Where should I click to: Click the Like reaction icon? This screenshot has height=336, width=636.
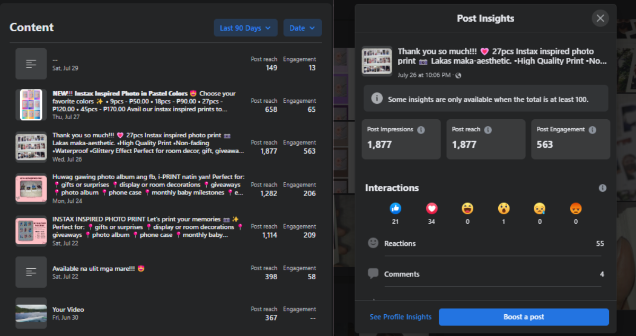tap(395, 208)
